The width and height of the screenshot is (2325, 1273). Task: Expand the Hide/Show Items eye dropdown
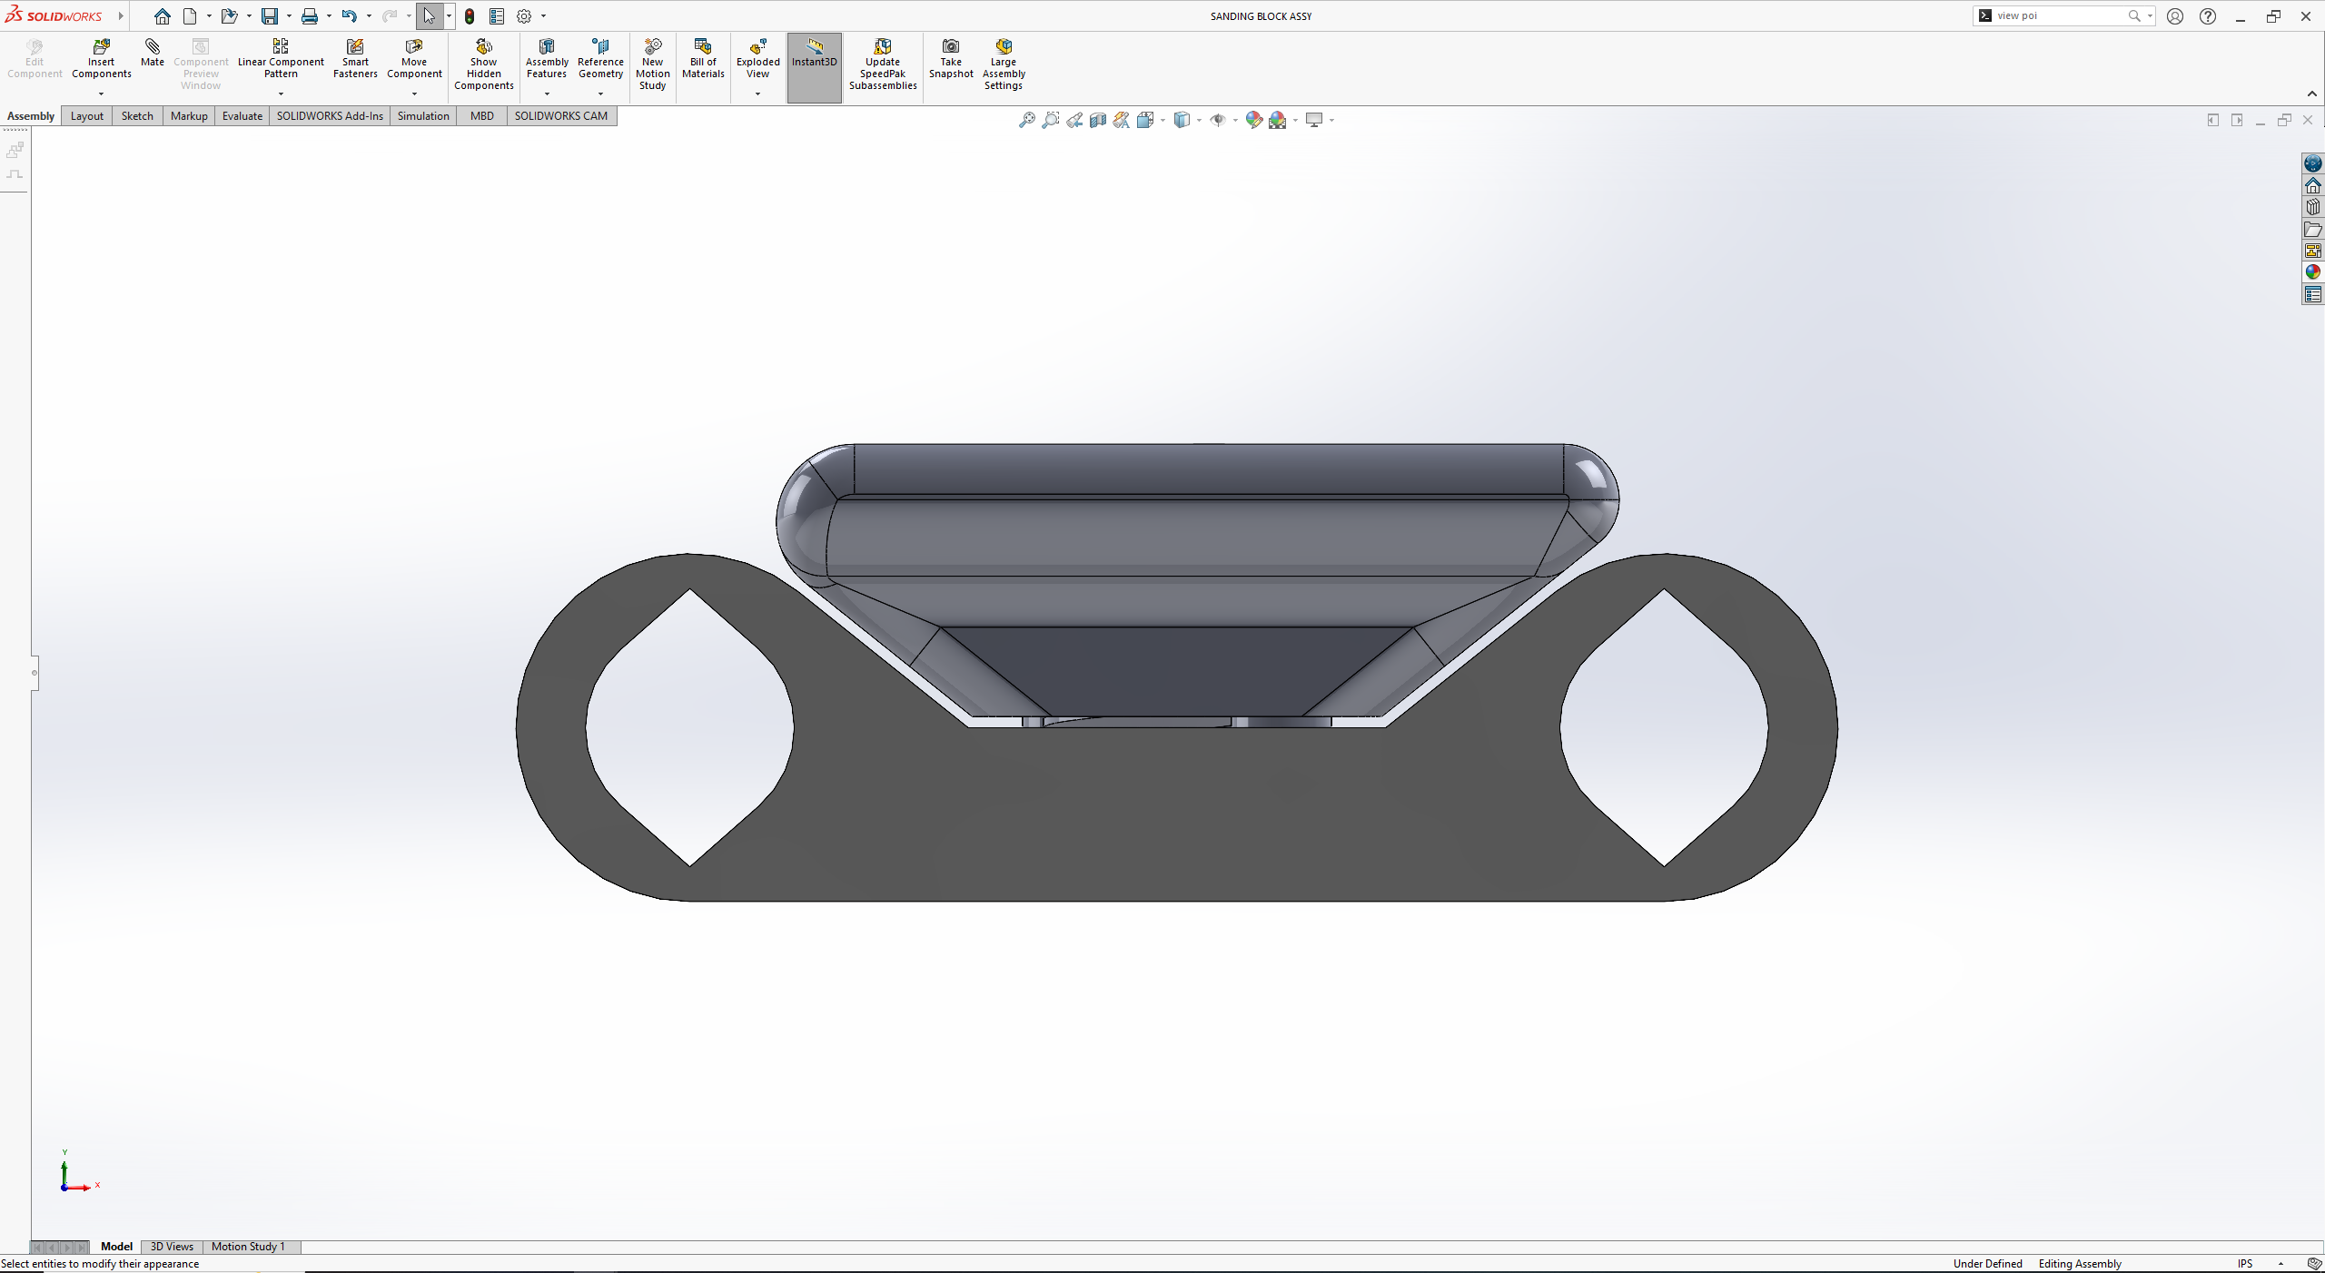pos(1235,120)
